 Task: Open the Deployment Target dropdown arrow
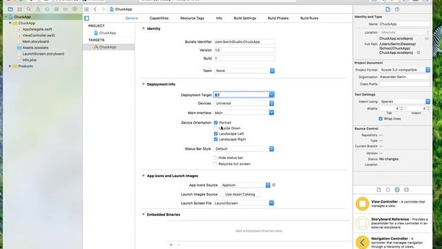271,95
